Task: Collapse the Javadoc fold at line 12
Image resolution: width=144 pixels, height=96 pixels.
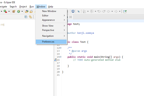Action: coord(60,48)
